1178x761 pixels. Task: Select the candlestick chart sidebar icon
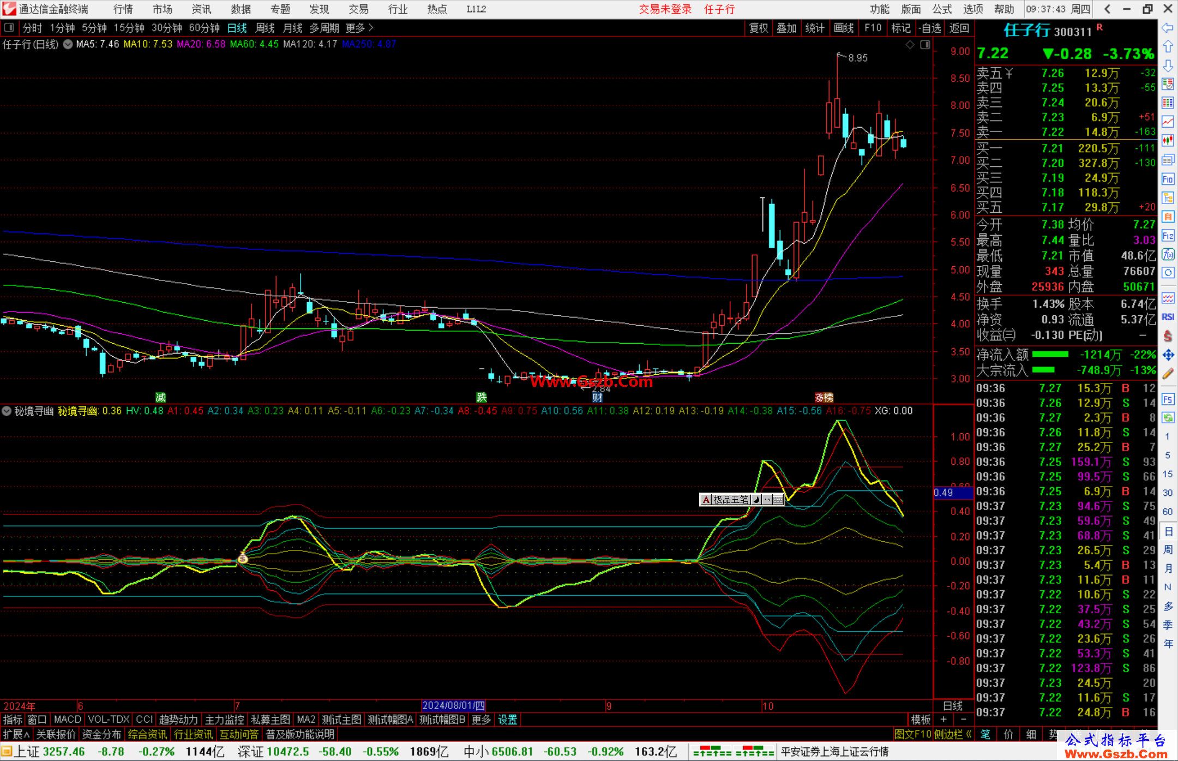pyautogui.click(x=1168, y=141)
